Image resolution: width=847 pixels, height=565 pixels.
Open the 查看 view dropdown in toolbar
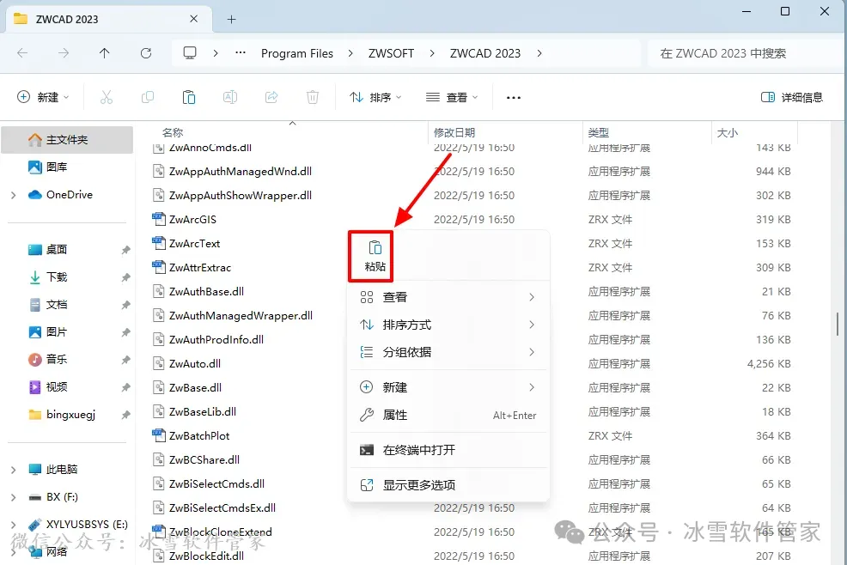click(452, 97)
